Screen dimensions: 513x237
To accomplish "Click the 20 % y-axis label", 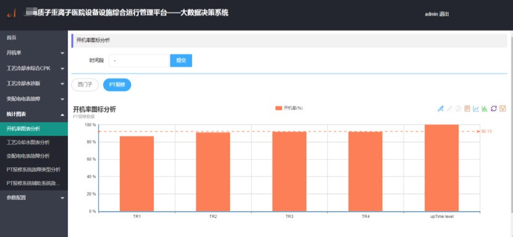I will pos(91,194).
